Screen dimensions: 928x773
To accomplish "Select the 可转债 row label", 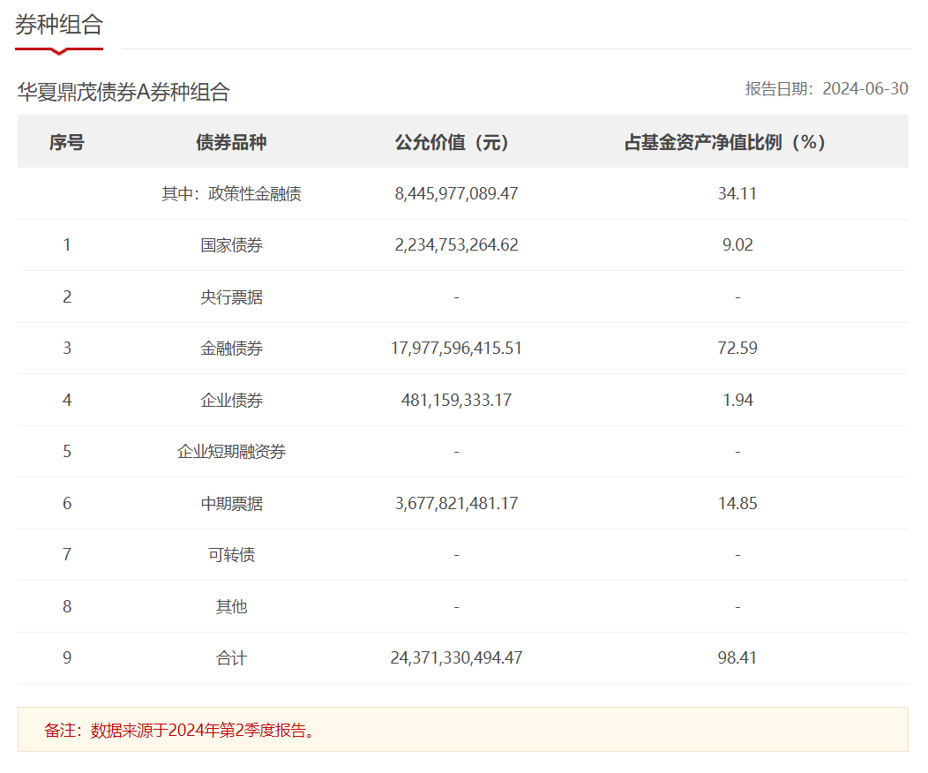I will tap(231, 555).
